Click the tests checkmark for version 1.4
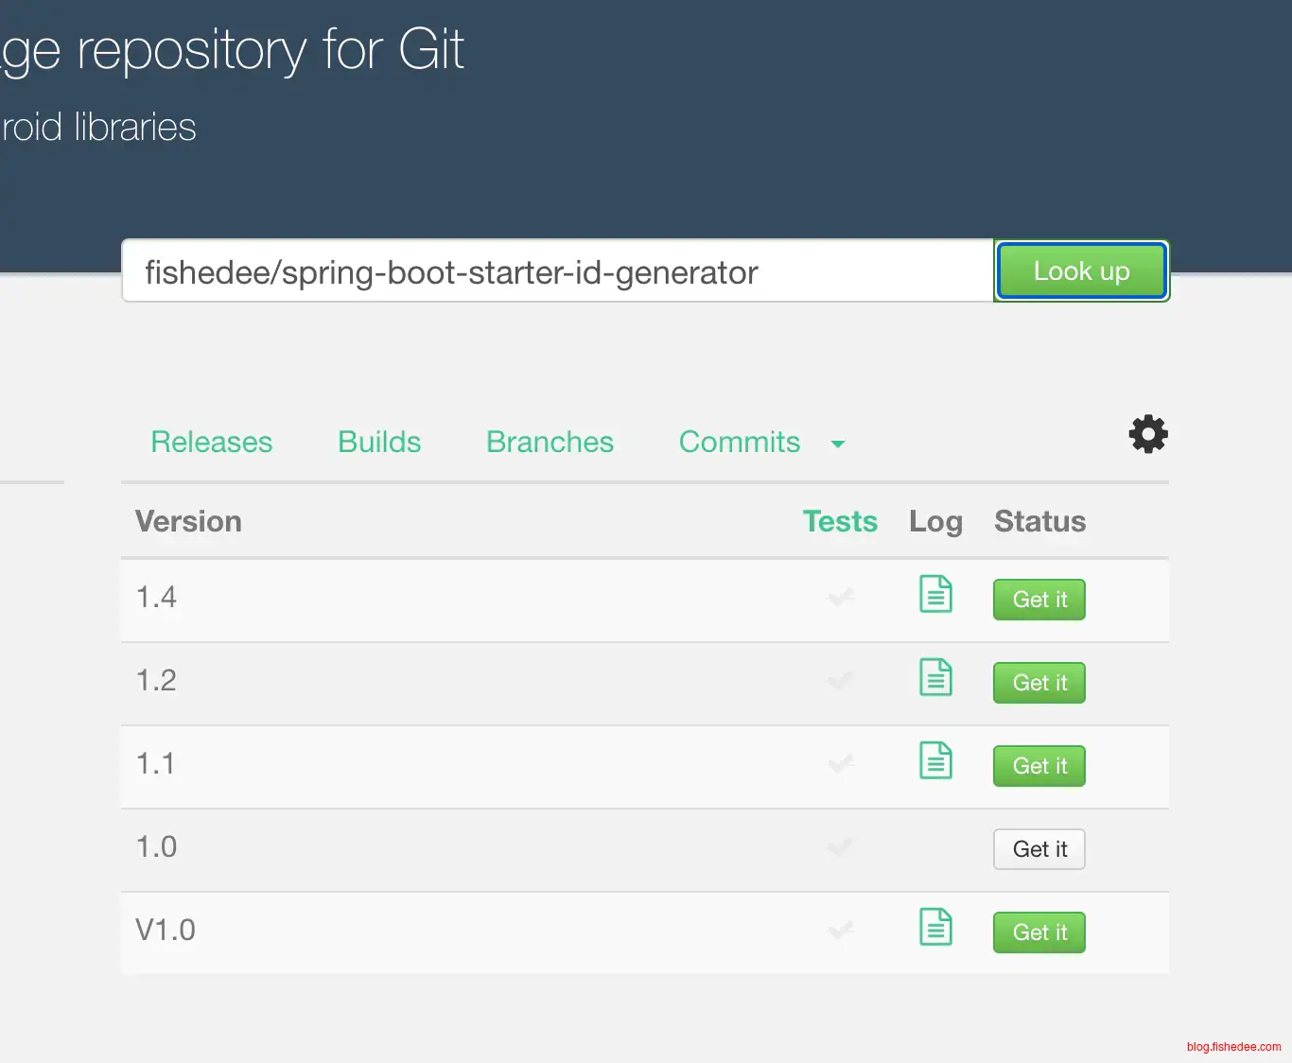The width and height of the screenshot is (1292, 1063). (x=841, y=598)
